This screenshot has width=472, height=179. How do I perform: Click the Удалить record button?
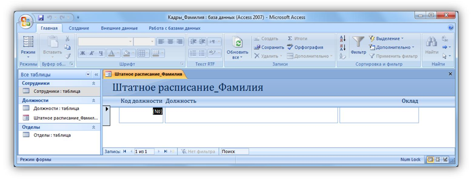[x=268, y=56]
